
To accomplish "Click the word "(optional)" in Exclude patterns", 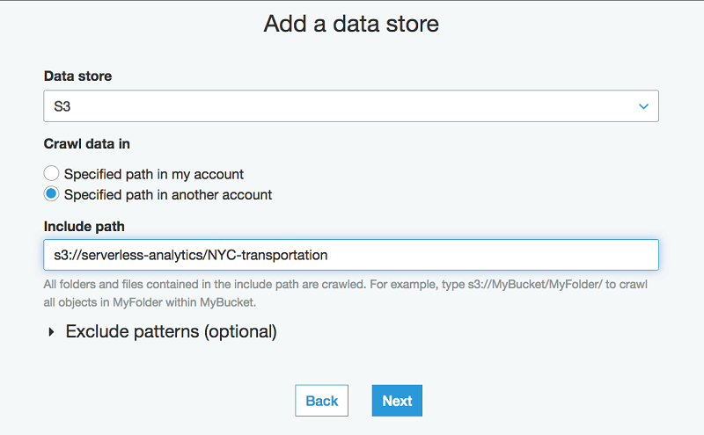I will click(x=241, y=332).
